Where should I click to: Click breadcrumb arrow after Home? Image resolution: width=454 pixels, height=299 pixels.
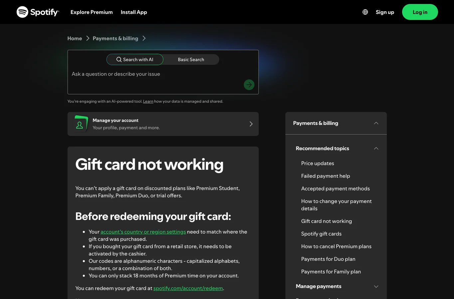coord(88,38)
